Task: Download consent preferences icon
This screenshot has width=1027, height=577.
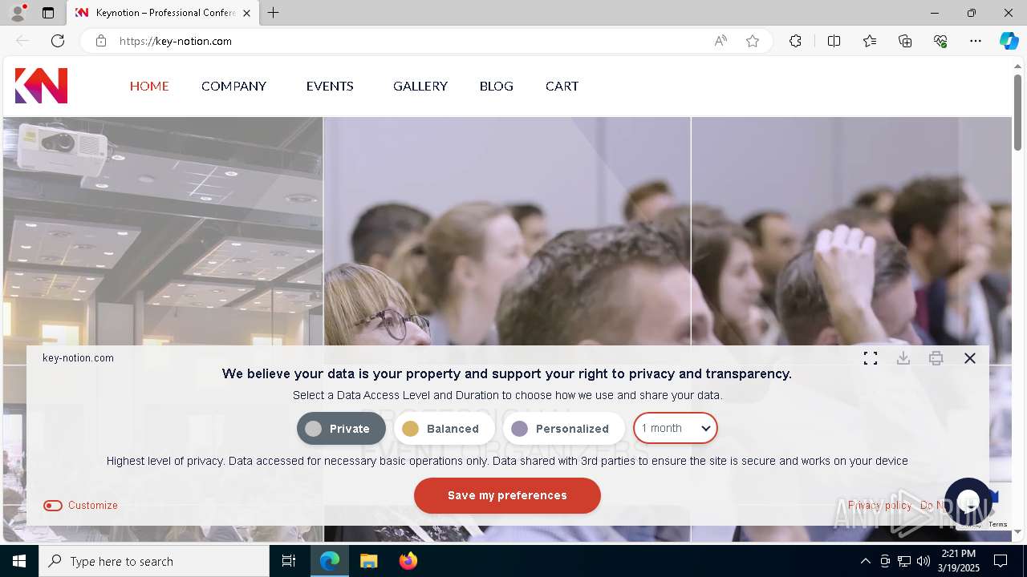Action: (903, 358)
